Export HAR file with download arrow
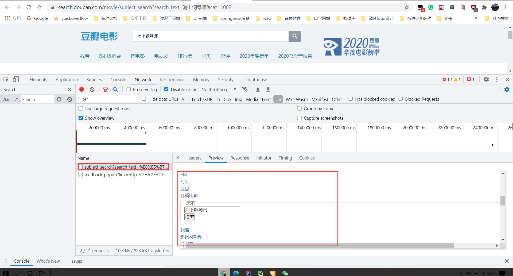The width and height of the screenshot is (513, 276). 268,89
